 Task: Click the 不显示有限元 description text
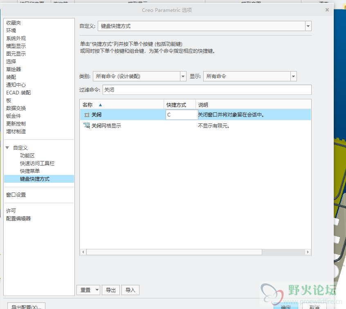coord(213,126)
